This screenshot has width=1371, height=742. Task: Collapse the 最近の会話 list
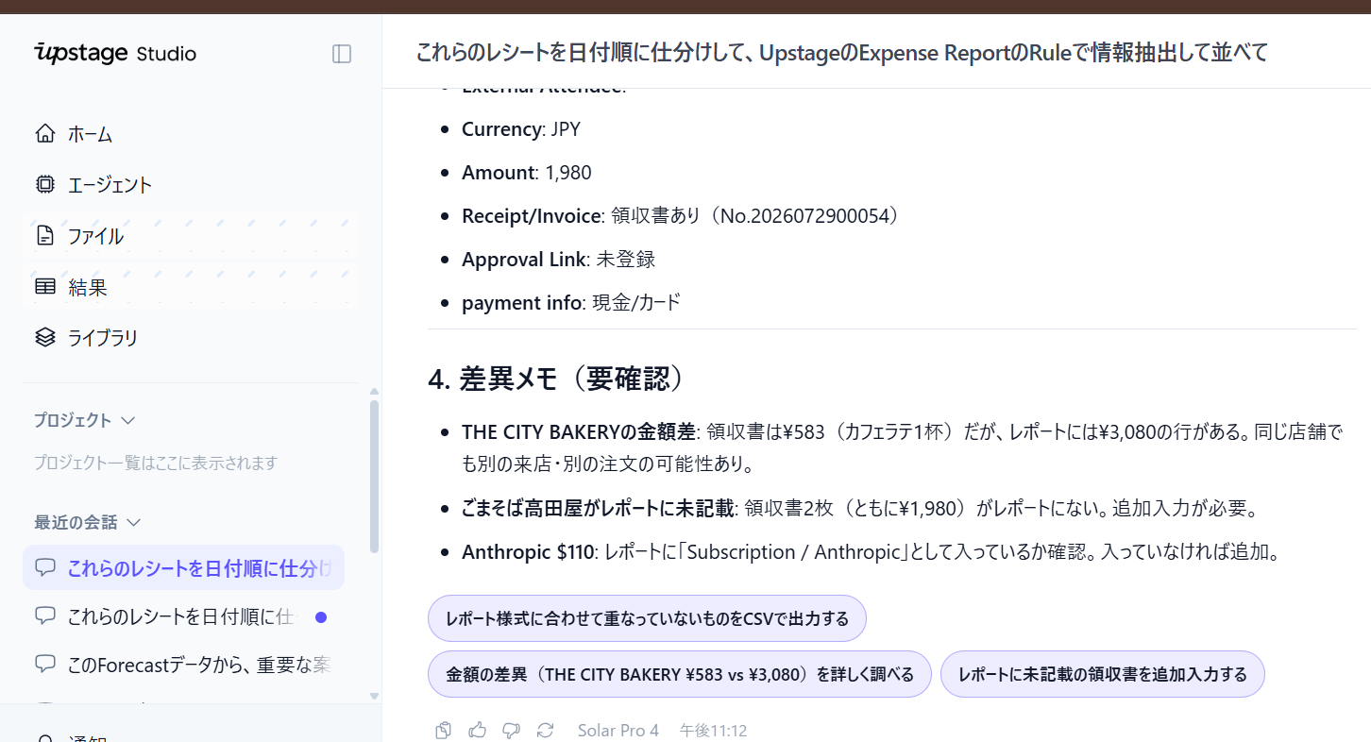[87, 522]
